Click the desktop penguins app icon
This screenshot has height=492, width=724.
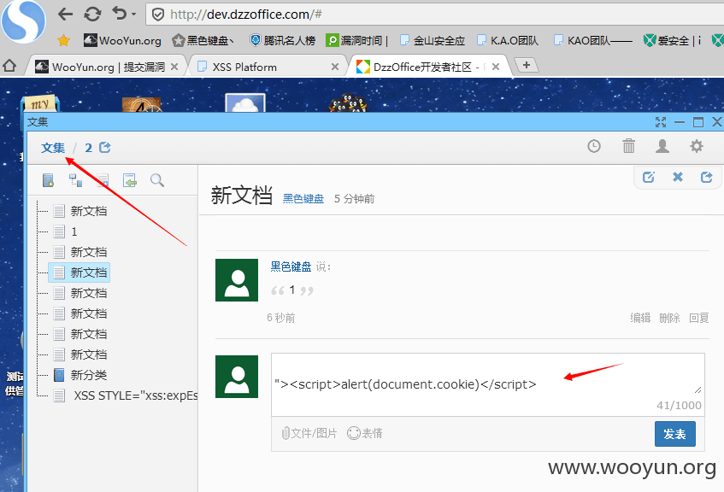coord(348,102)
